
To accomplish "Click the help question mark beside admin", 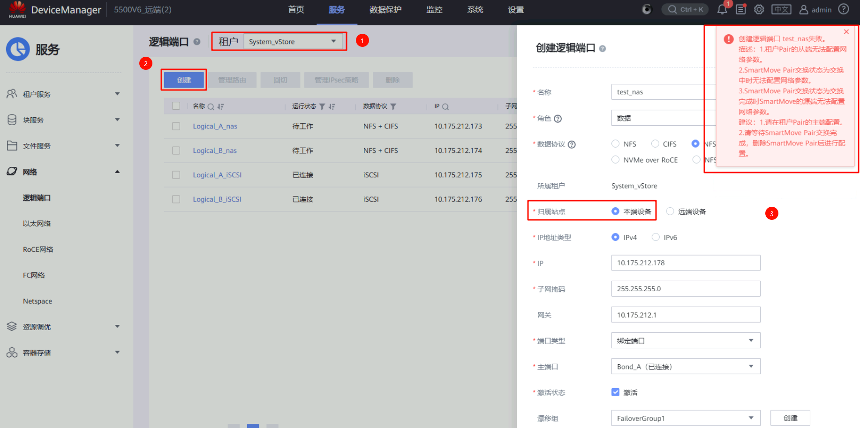I will pyautogui.click(x=844, y=9).
